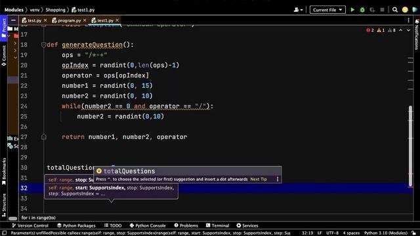420x236 pixels.
Task: Open the Current File run configuration dropdown
Action: click(x=327, y=10)
